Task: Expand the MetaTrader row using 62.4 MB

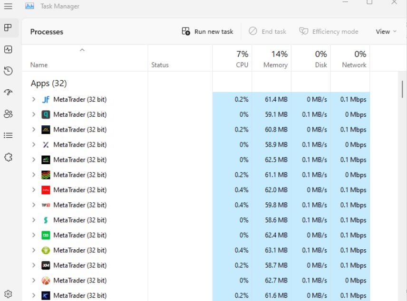Action: [x=34, y=235]
